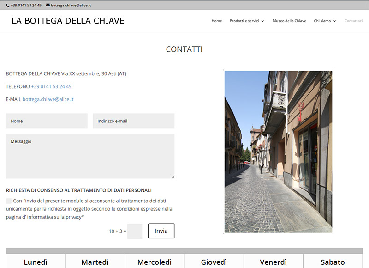
Task: Click top bar email bottega.chiave@alice.it
Action: (71, 5)
